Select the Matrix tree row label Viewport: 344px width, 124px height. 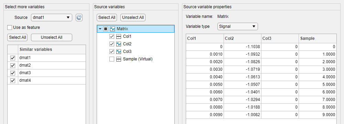tap(122, 29)
